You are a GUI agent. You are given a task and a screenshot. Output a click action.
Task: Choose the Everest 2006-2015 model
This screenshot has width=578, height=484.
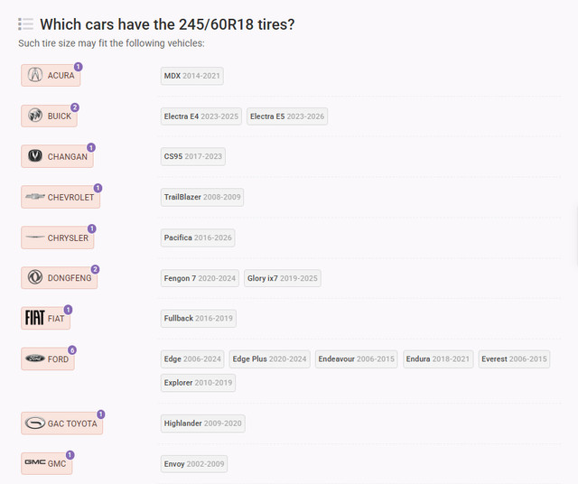(514, 358)
